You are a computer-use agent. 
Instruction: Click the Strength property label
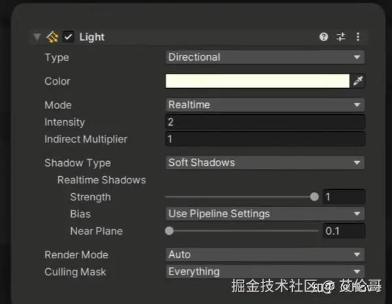(91, 197)
